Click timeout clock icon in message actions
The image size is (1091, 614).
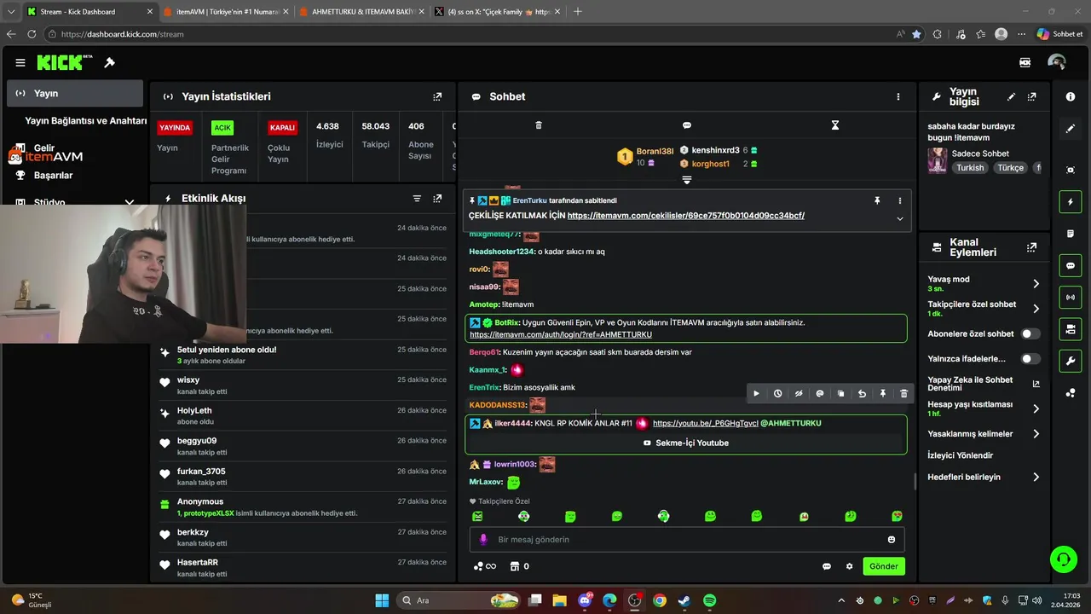coord(777,393)
